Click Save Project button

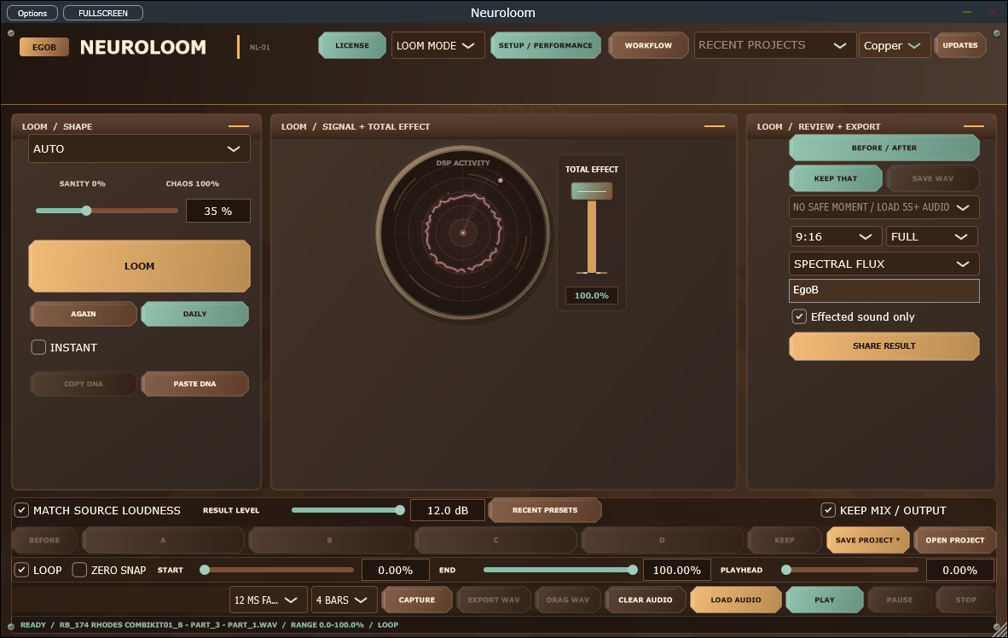point(868,540)
